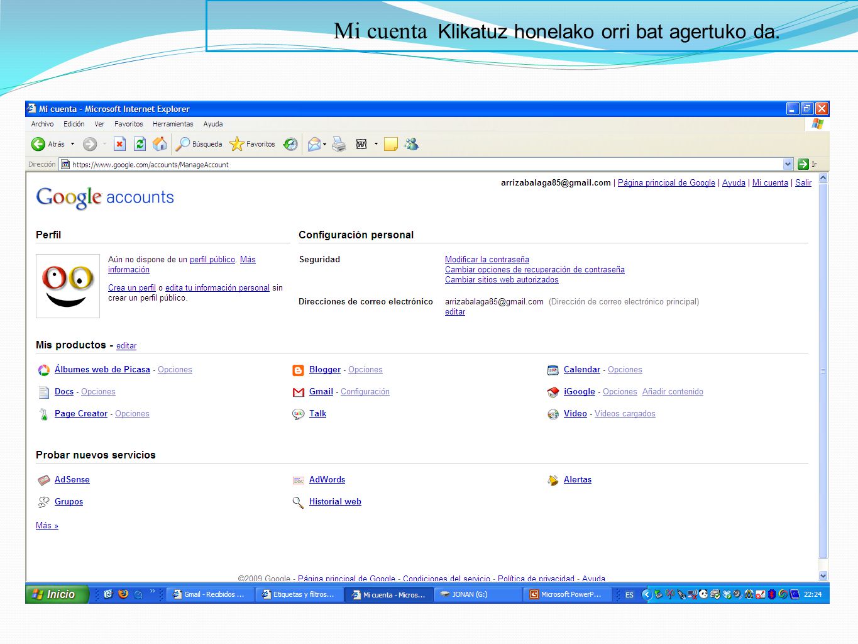The height and width of the screenshot is (644, 858).
Task: Open JONAN (G:) taskbar window
Action: tap(478, 594)
